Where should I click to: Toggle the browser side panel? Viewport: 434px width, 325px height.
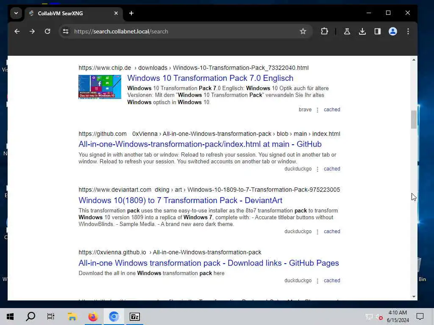(x=378, y=31)
